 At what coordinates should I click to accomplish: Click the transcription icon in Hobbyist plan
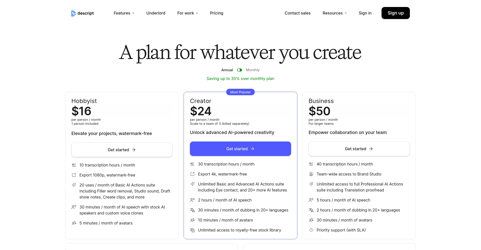coord(74,165)
